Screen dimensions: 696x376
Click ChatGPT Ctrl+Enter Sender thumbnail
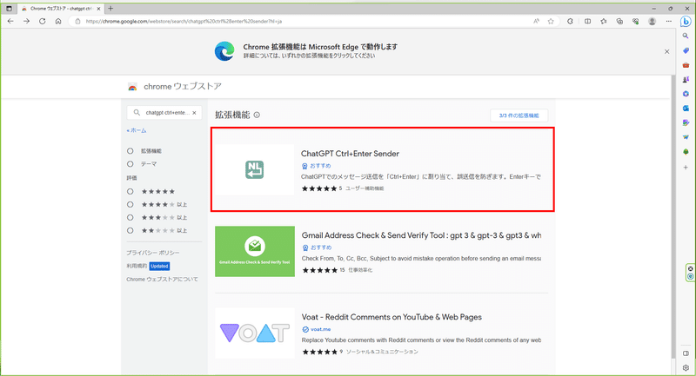click(x=255, y=169)
